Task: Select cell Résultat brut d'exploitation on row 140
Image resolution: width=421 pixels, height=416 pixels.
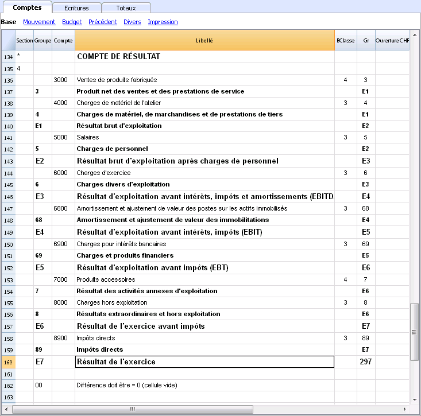Action: click(204, 126)
